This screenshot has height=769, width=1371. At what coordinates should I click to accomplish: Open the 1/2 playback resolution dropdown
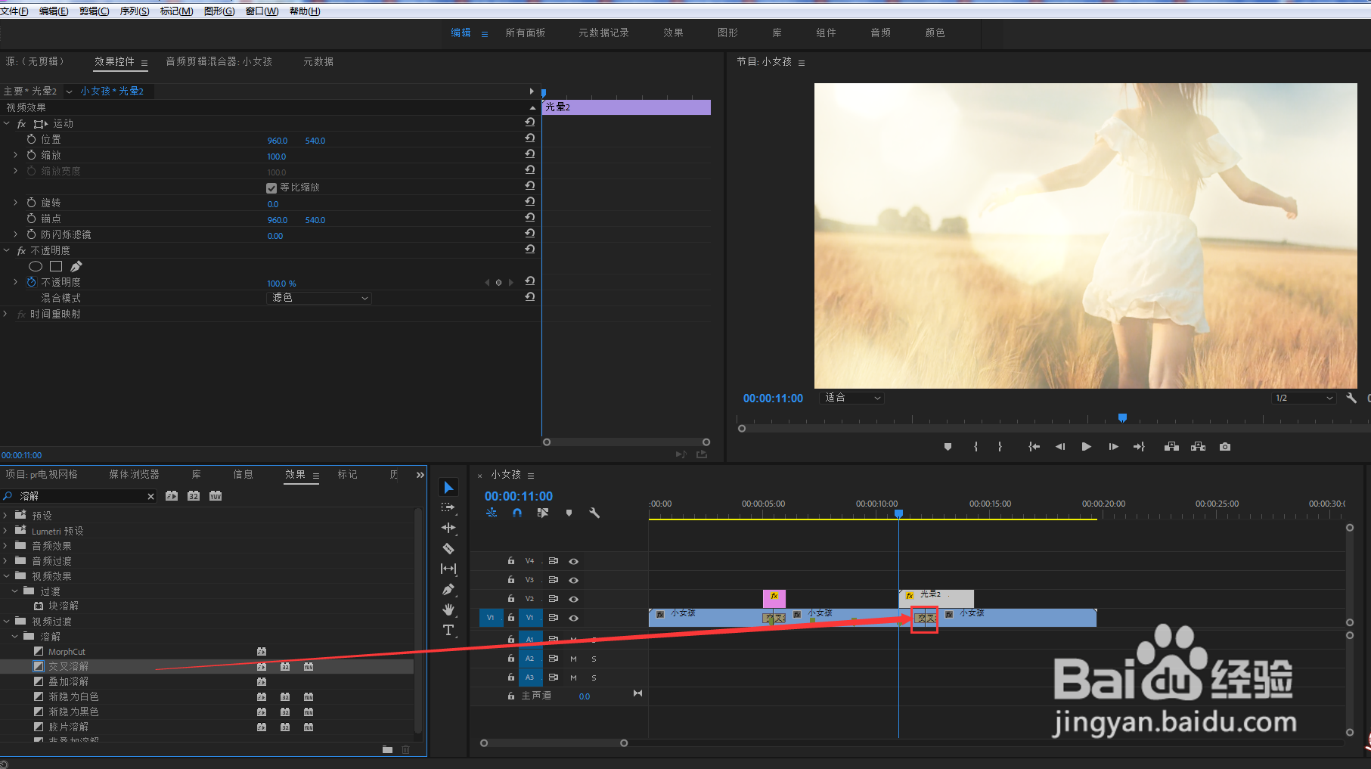click(1304, 398)
